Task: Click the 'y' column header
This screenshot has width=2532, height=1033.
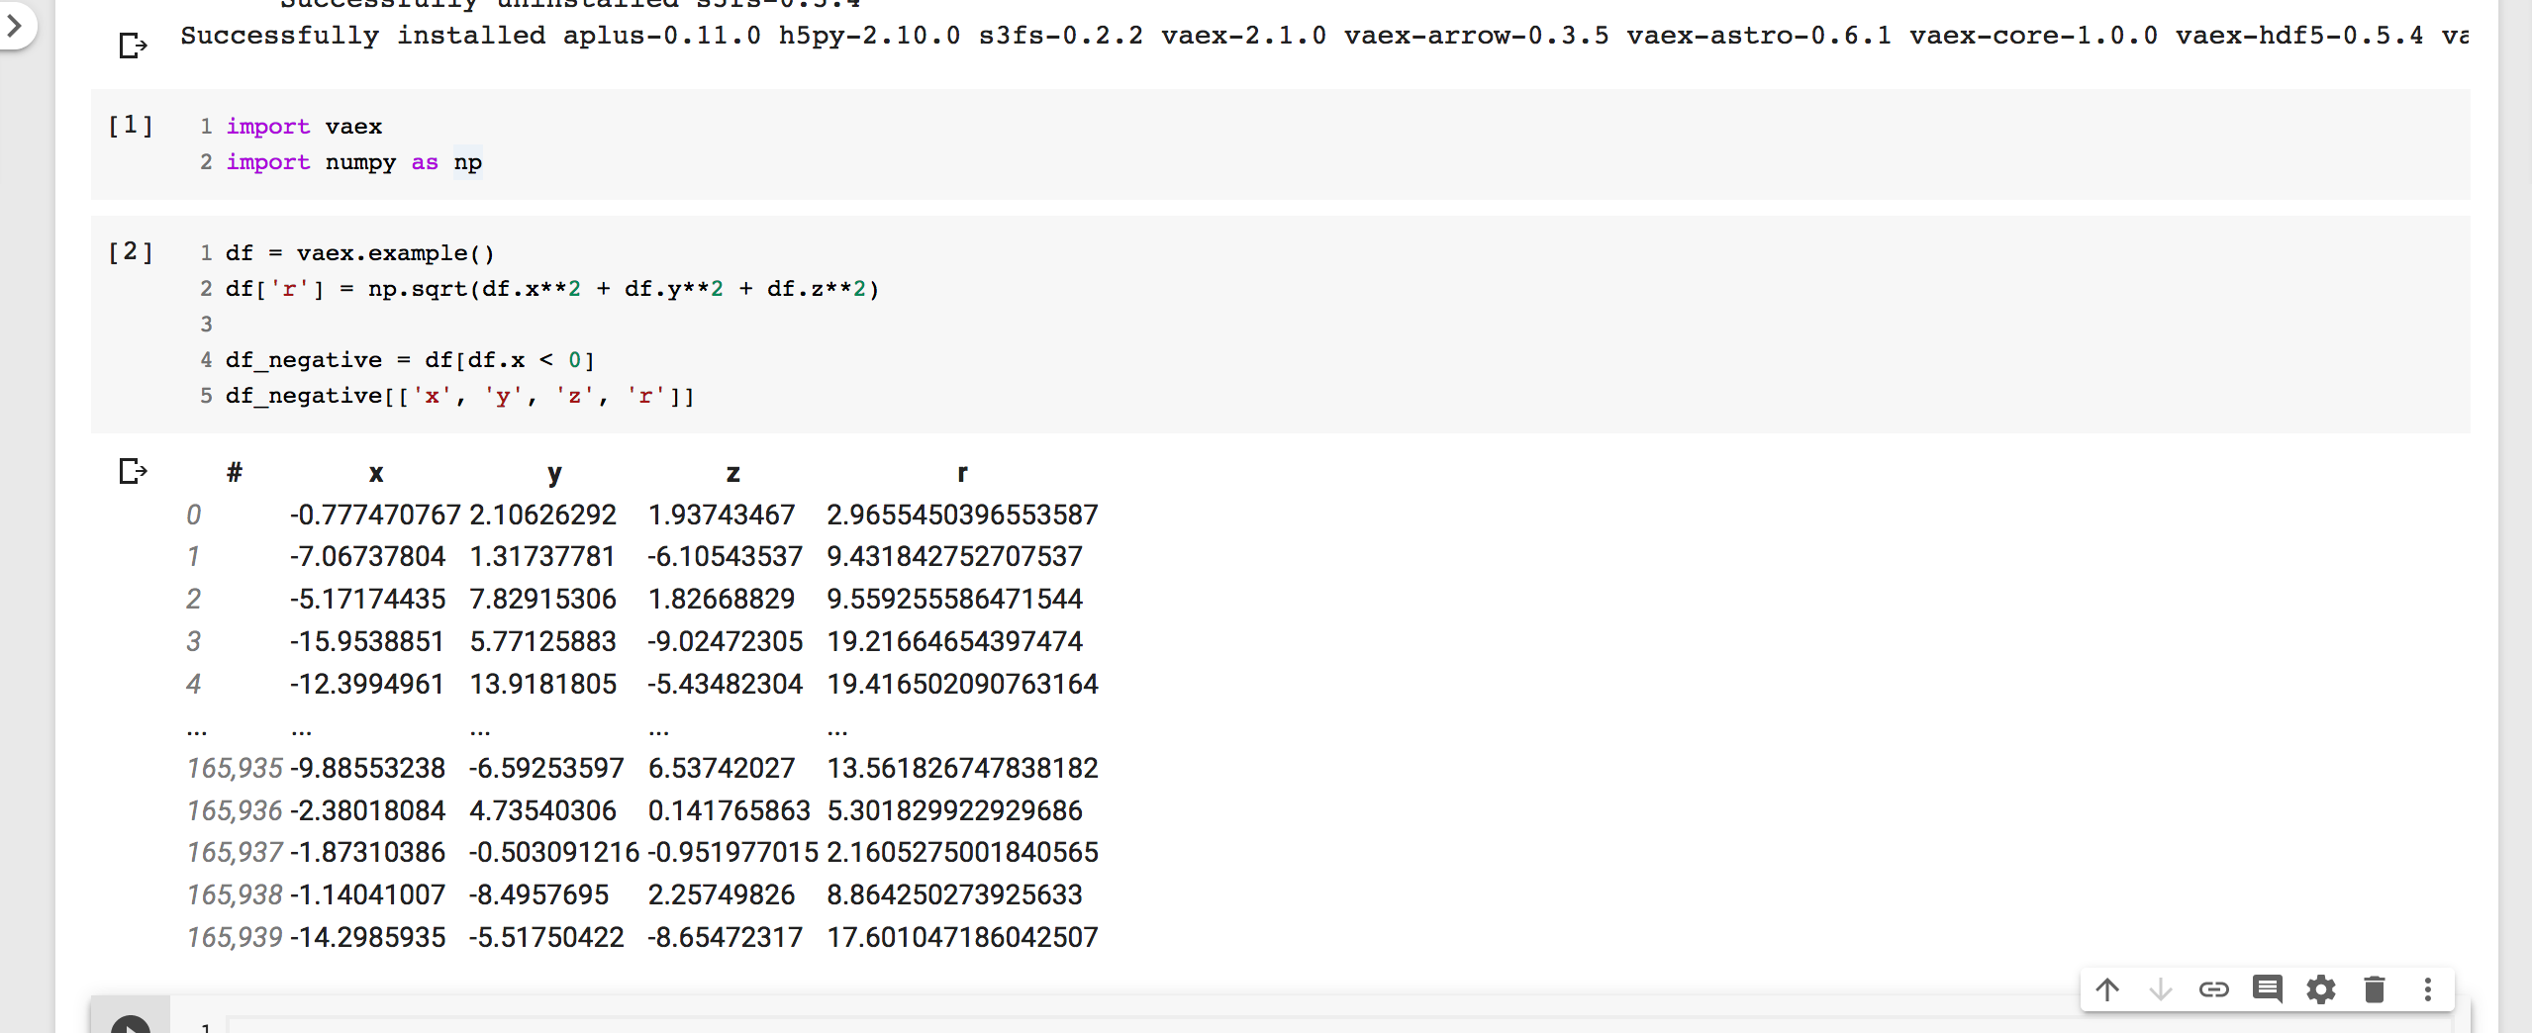Action: coord(554,474)
